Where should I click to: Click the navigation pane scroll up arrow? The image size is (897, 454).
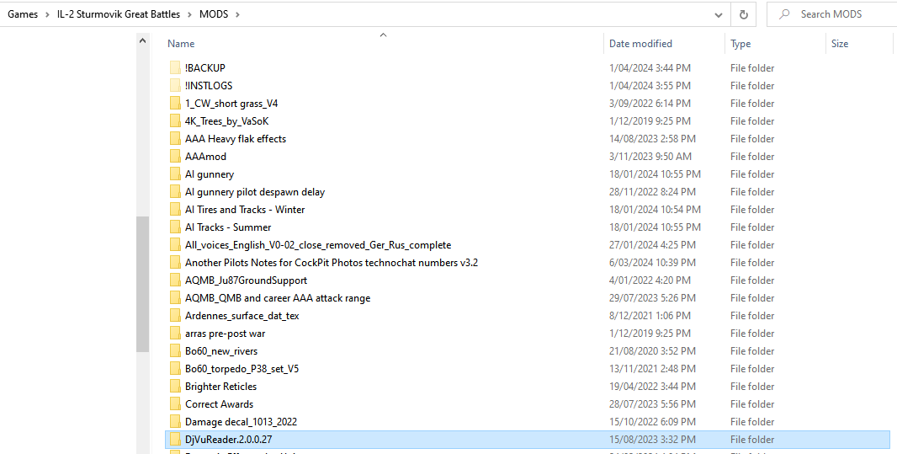(142, 40)
